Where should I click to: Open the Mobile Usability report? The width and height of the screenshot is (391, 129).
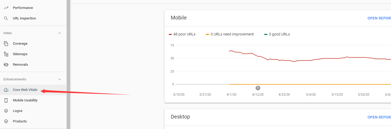pos(25,100)
